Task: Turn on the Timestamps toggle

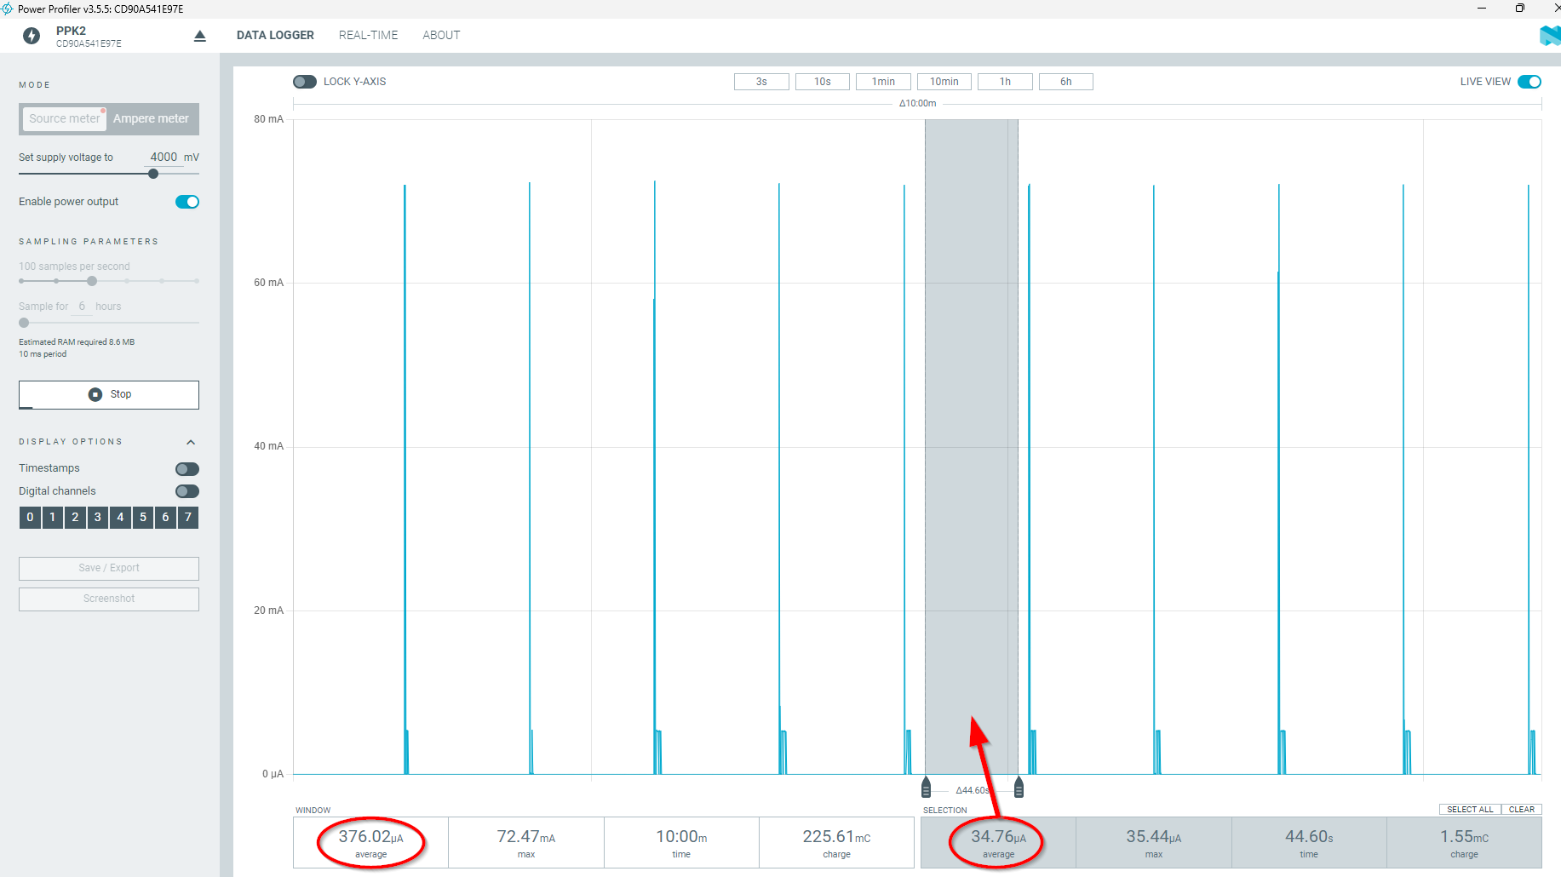Action: (187, 469)
